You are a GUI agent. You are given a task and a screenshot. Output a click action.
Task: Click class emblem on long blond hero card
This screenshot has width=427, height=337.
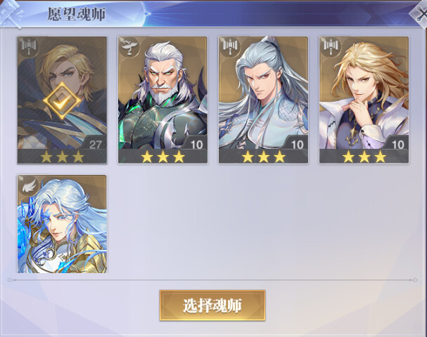tap(331, 46)
